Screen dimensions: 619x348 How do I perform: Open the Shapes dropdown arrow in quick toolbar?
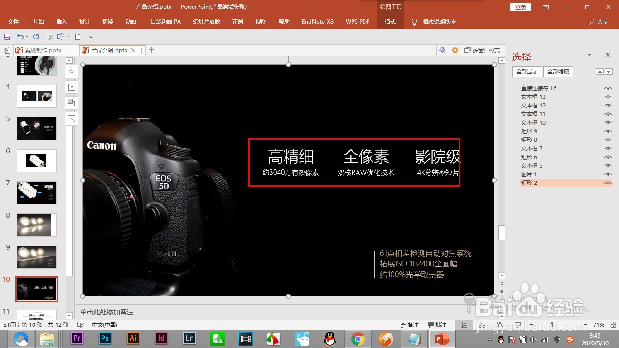(x=68, y=37)
